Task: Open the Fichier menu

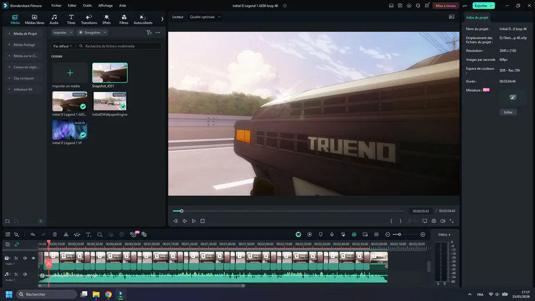Action: (x=56, y=5)
